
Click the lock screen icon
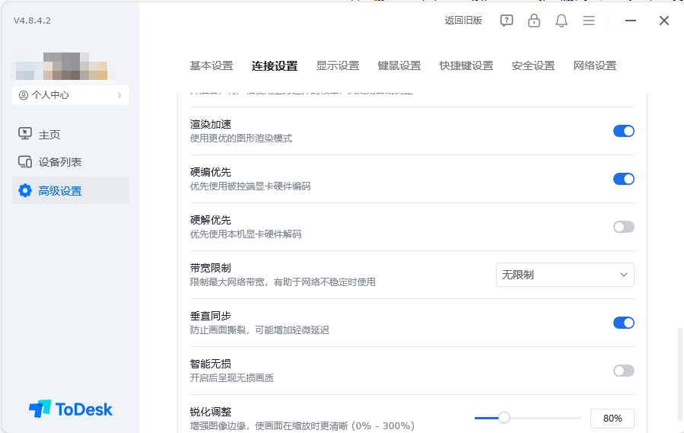[x=534, y=21]
